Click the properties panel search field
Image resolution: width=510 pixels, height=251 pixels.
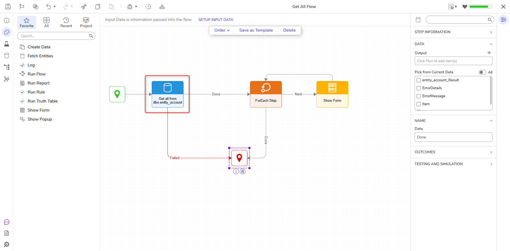point(460,20)
